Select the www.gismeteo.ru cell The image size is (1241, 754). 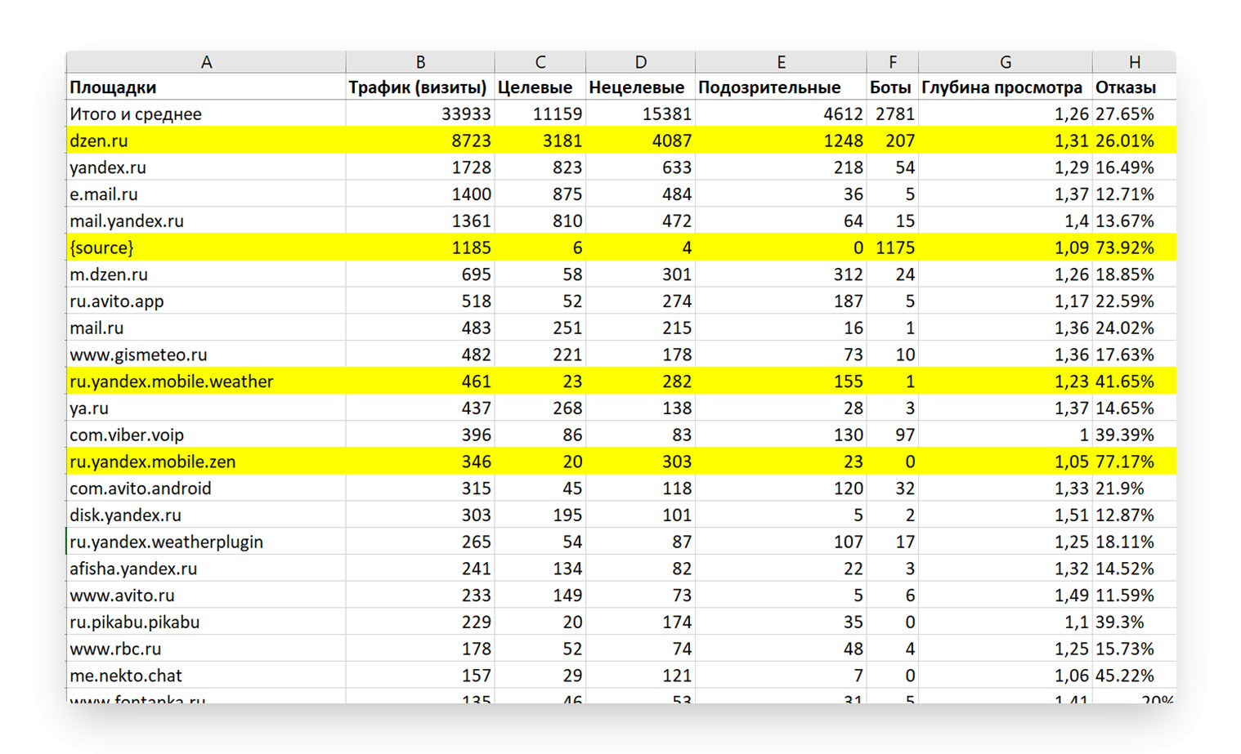206,355
